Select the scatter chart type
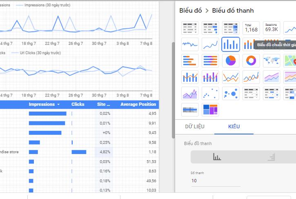The image size is (296, 199). (x=210, y=93)
